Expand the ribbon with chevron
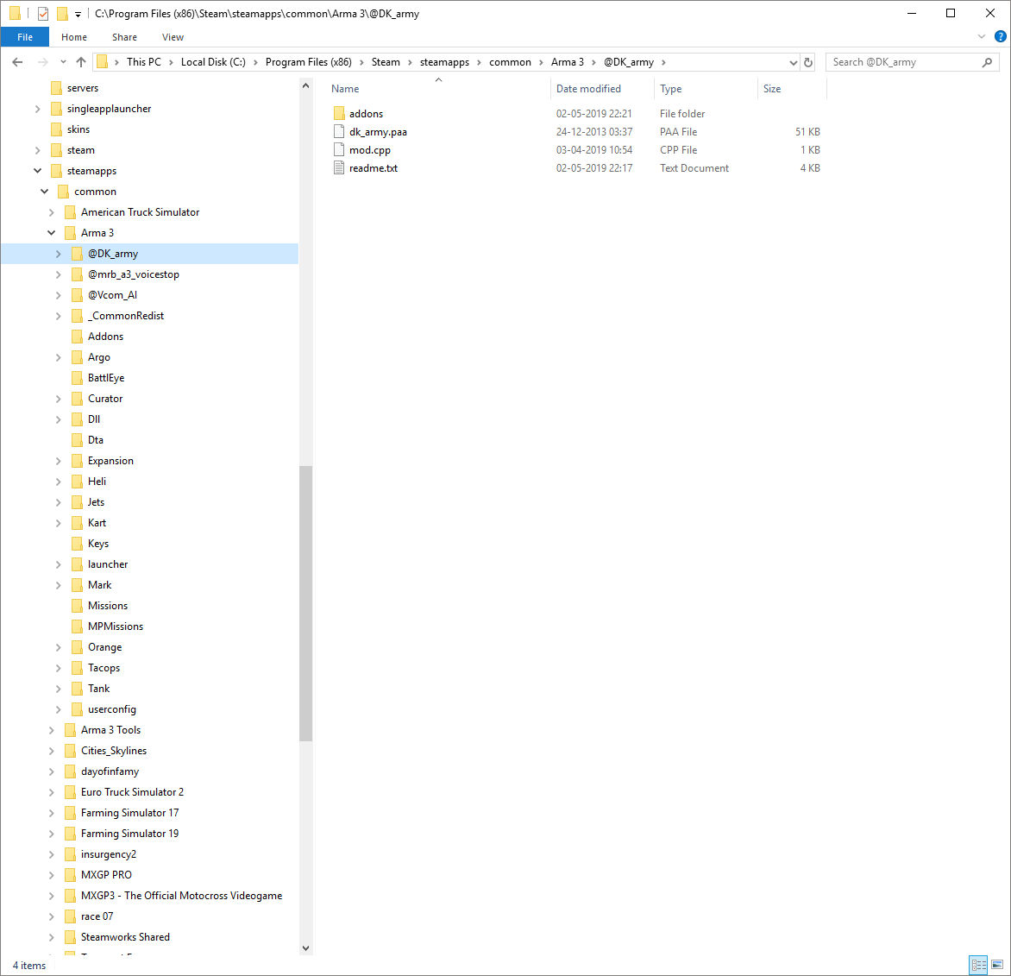The height and width of the screenshot is (976, 1011). 982,37
